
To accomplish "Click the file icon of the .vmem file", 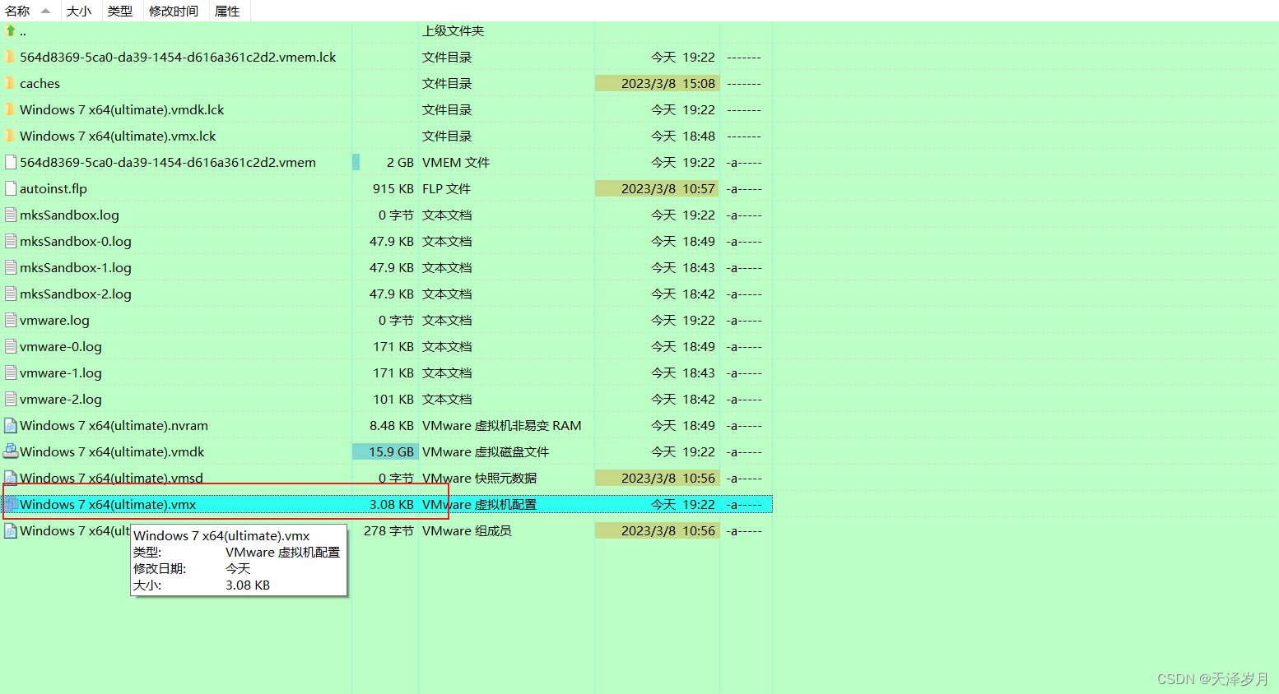I will [x=11, y=162].
